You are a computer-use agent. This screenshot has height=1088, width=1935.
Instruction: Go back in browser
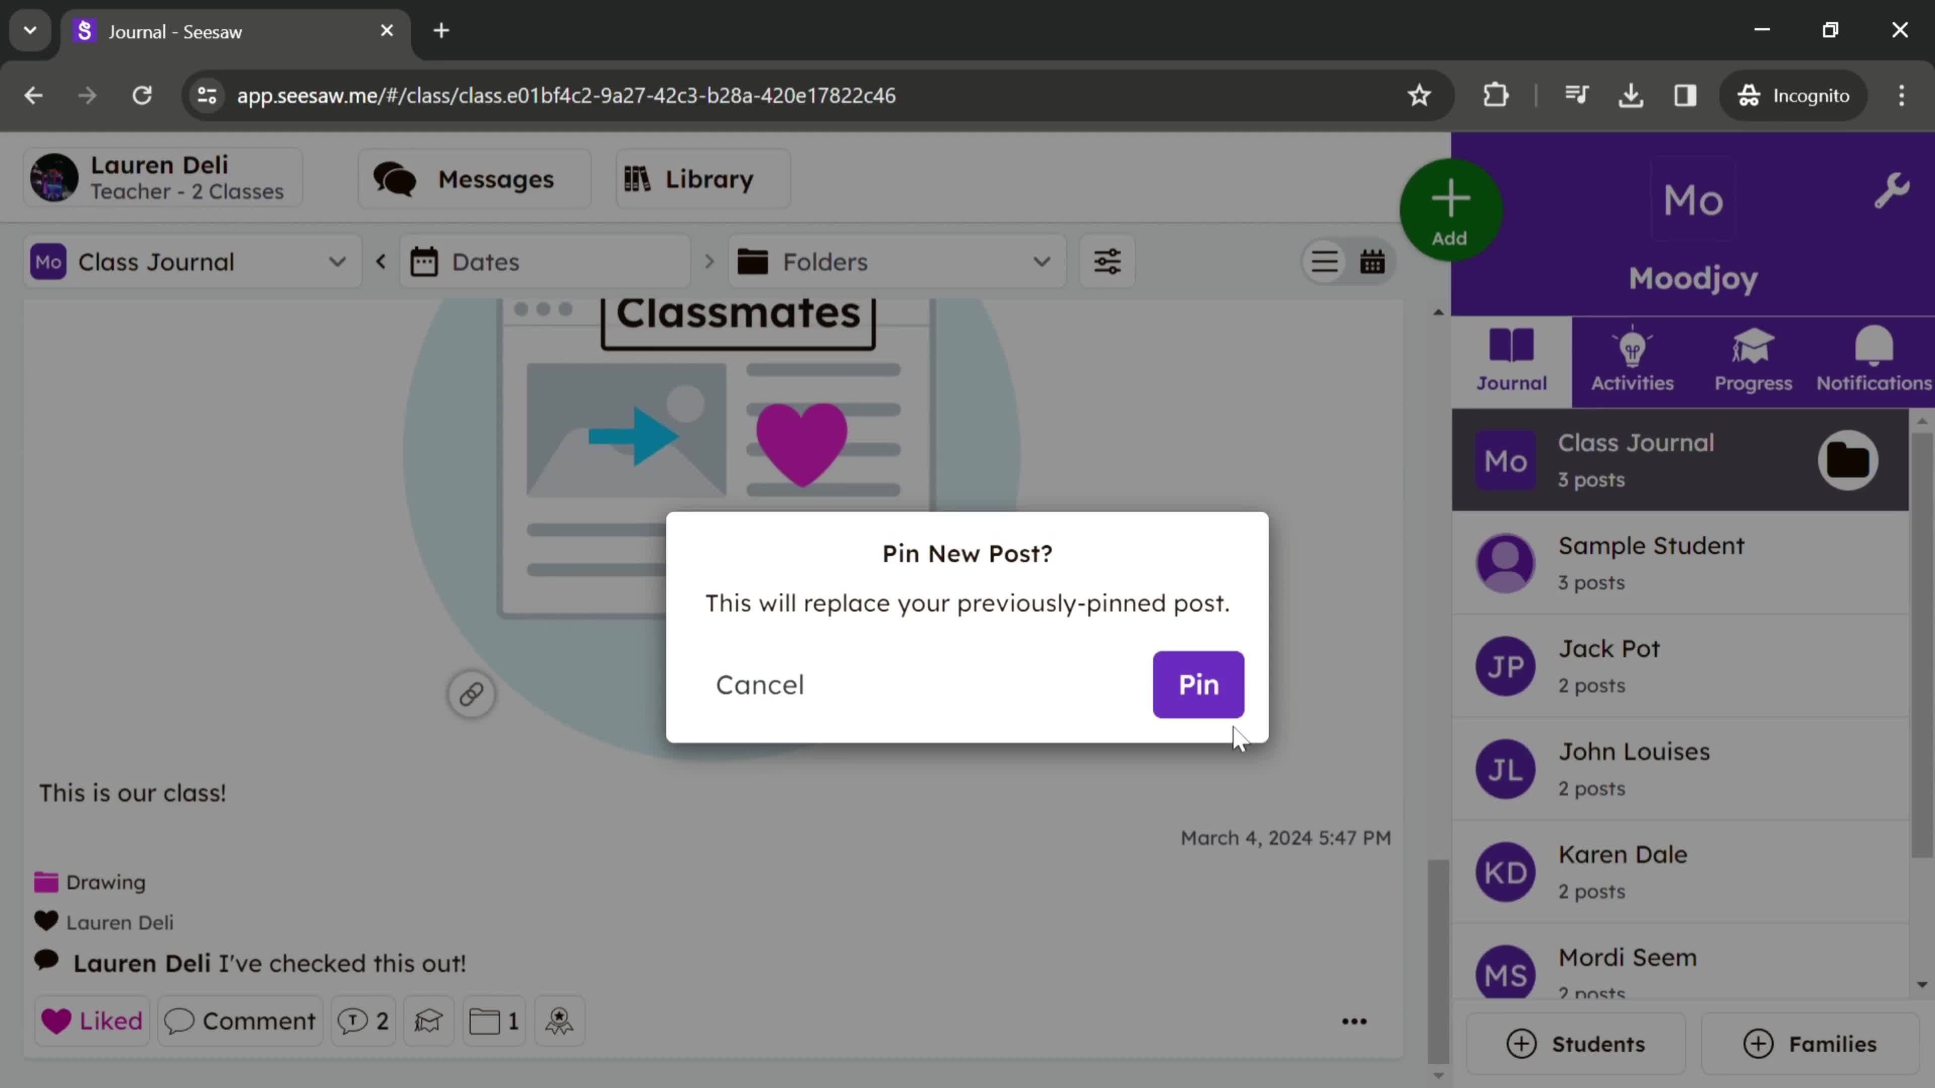(33, 95)
